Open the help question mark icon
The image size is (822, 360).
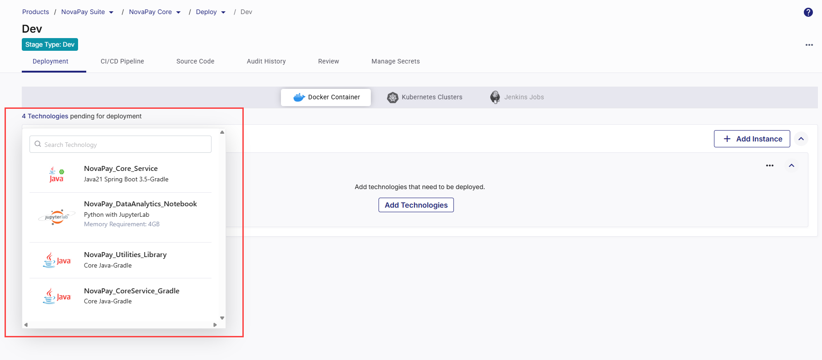click(x=808, y=12)
